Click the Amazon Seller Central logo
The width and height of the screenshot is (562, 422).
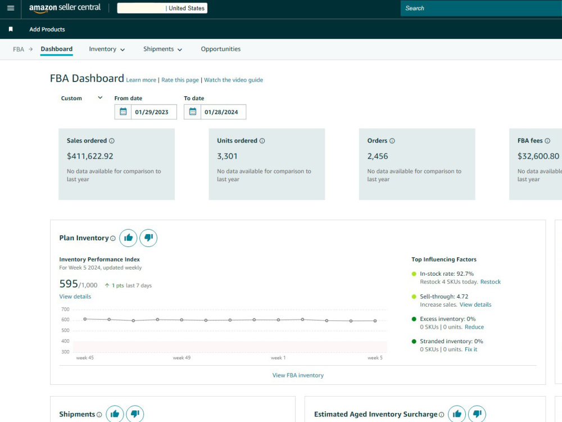[x=65, y=8]
